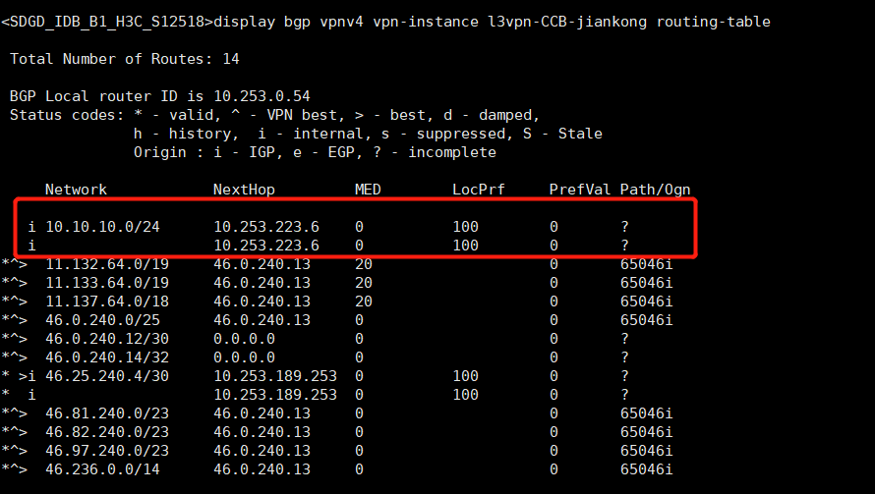Click network '46.0.240.12/30'

(x=107, y=339)
